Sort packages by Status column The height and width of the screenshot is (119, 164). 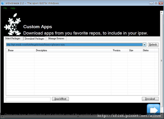pyautogui.click(x=148, y=50)
